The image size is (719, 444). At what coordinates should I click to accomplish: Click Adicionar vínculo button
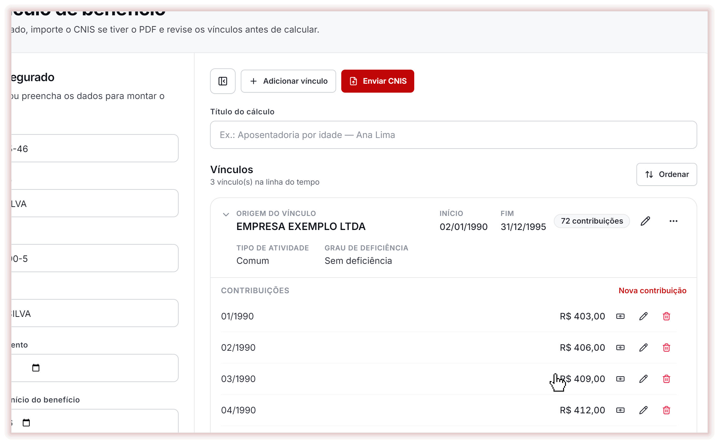click(x=288, y=81)
